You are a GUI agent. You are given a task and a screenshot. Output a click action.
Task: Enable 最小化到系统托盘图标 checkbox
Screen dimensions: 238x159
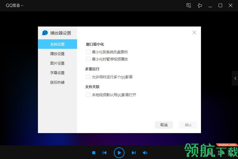[88, 52]
